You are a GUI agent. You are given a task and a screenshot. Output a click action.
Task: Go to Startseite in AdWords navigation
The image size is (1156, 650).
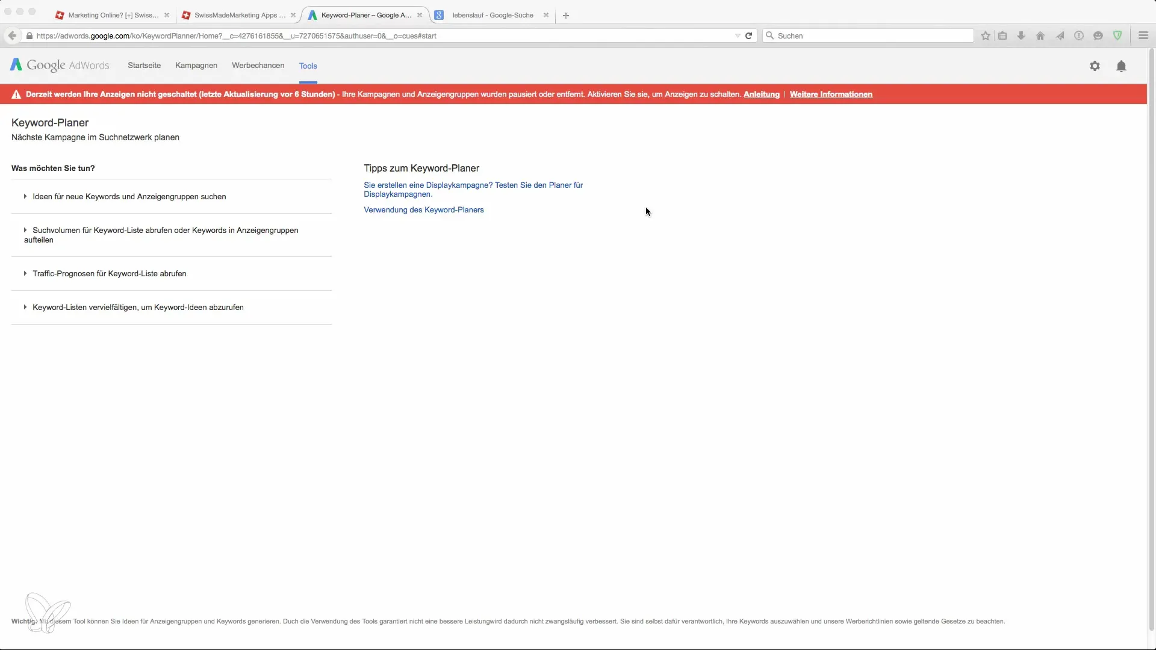point(144,66)
